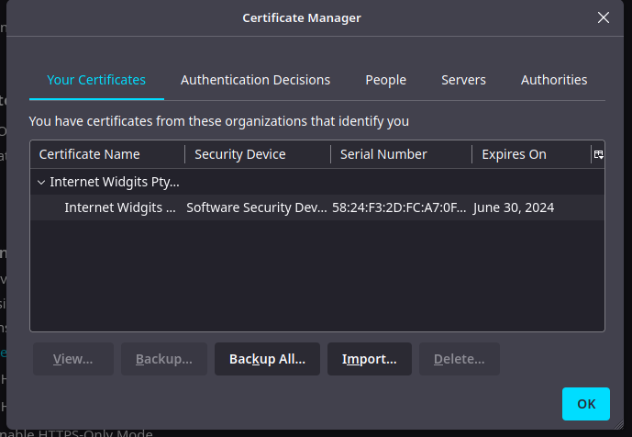This screenshot has height=437, width=632.
Task: Click the Backup All button
Action: (267, 359)
